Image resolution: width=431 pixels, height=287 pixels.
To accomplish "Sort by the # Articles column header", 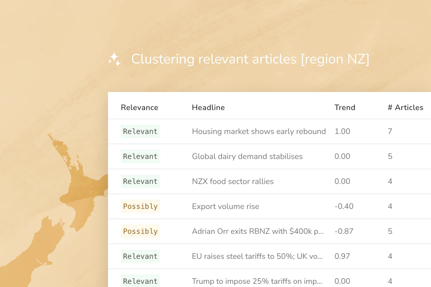I will 405,107.
